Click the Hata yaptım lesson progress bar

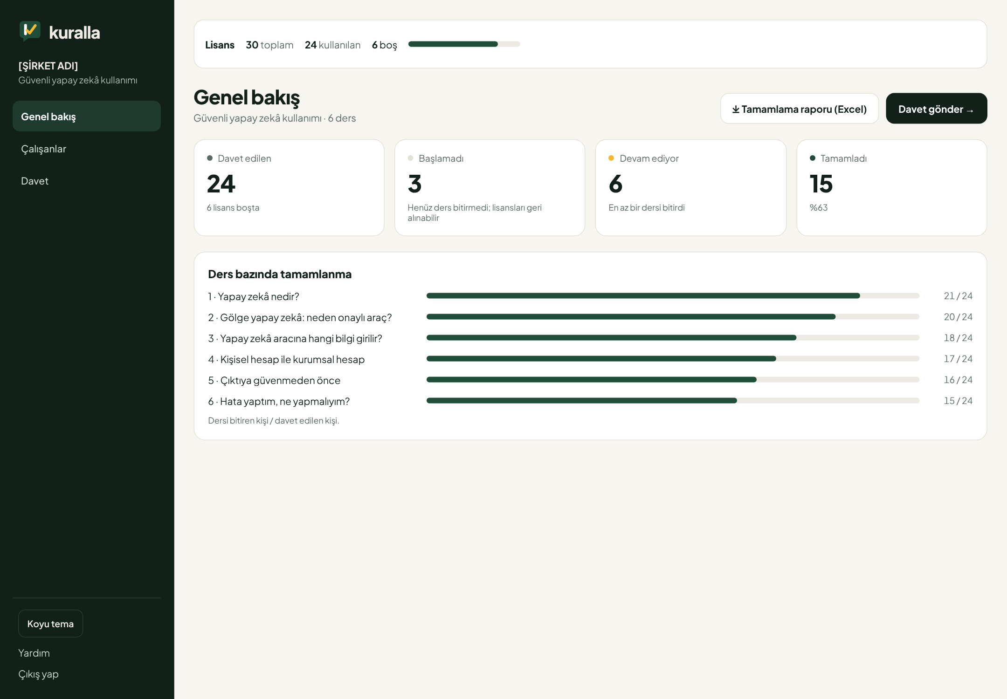pos(673,401)
